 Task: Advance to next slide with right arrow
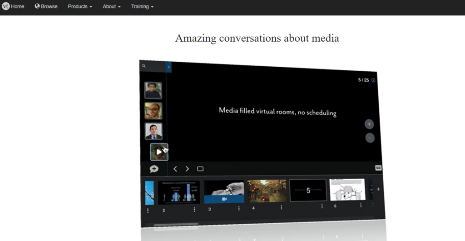[187, 169]
